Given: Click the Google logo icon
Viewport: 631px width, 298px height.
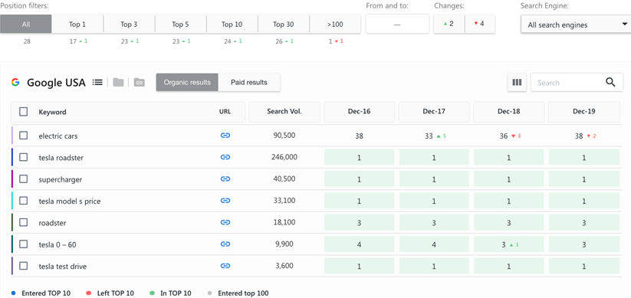Looking at the screenshot, I should click(15, 83).
